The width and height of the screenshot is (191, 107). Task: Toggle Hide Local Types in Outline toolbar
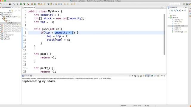click(185, 11)
